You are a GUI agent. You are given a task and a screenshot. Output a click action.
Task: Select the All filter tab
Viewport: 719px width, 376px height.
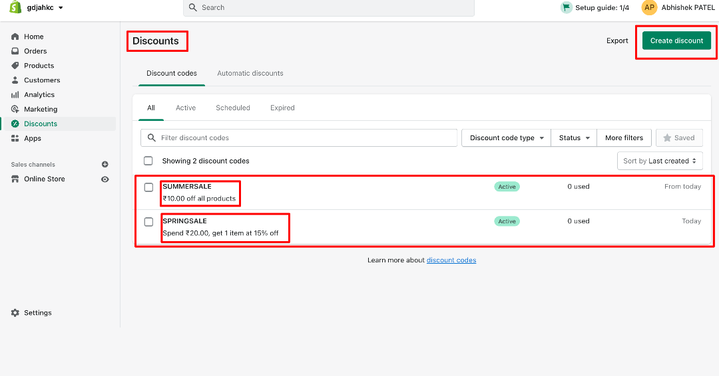point(151,108)
